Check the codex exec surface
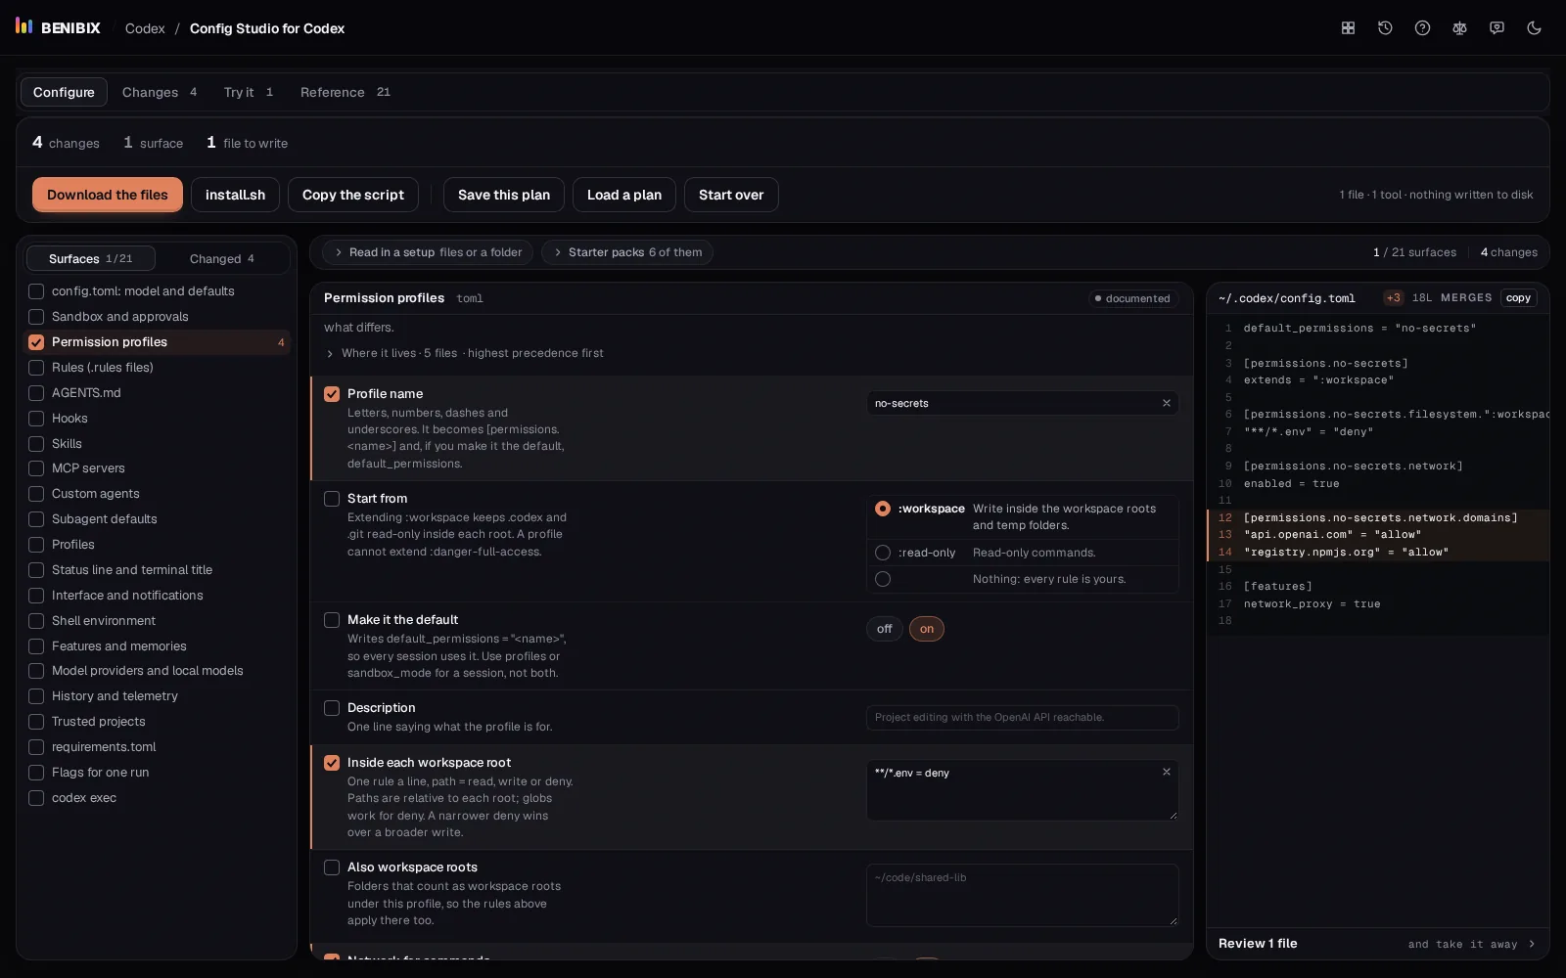 click(x=36, y=798)
